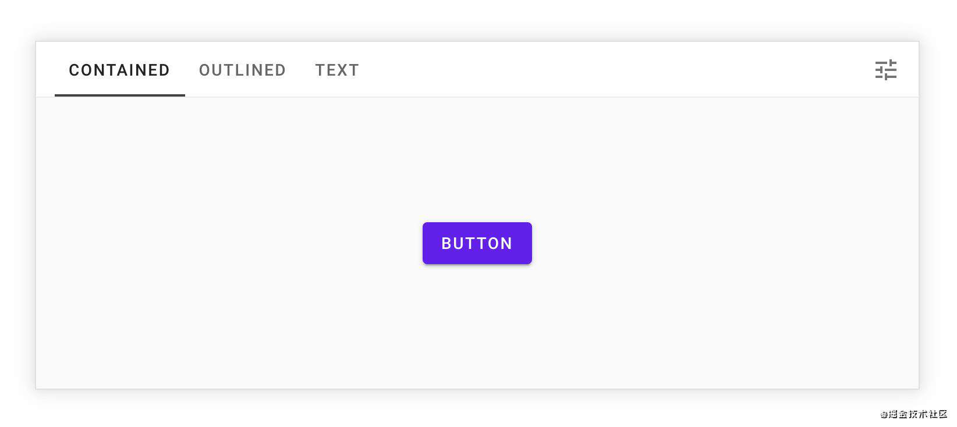
Task: Click the purple BUTTON
Action: [477, 243]
